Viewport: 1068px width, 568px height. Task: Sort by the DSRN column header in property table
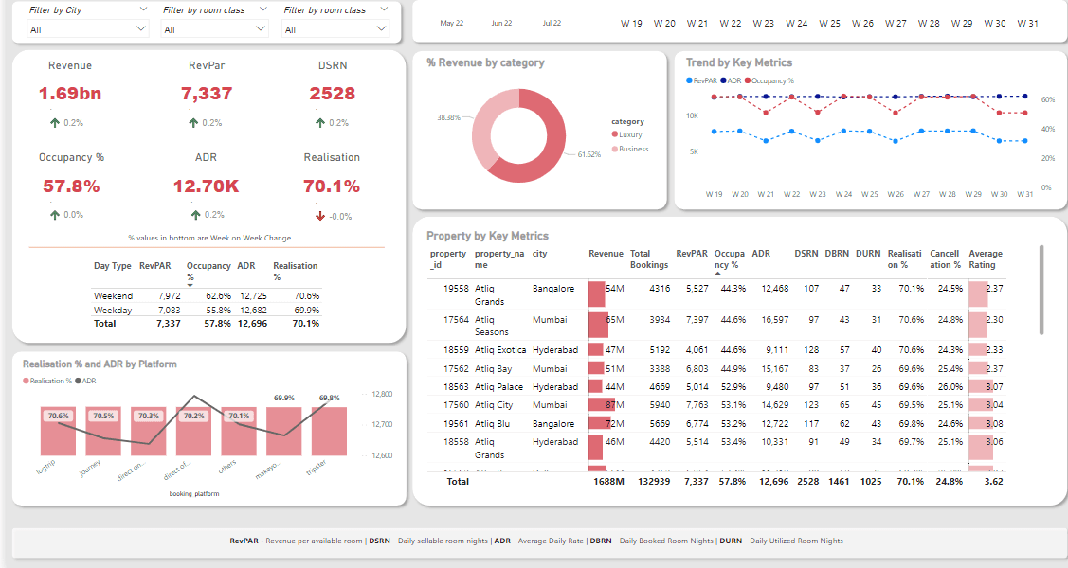click(806, 254)
